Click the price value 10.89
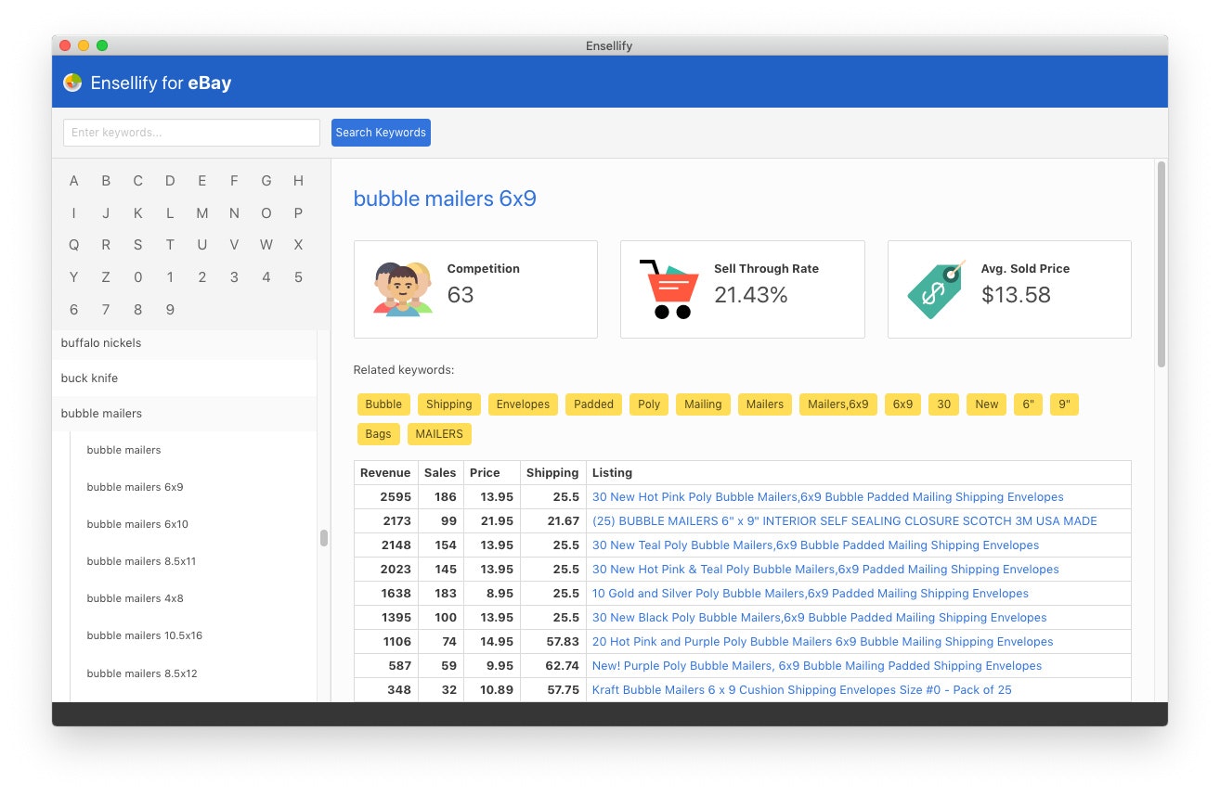Screen dimensions: 1220x795 click(497, 690)
